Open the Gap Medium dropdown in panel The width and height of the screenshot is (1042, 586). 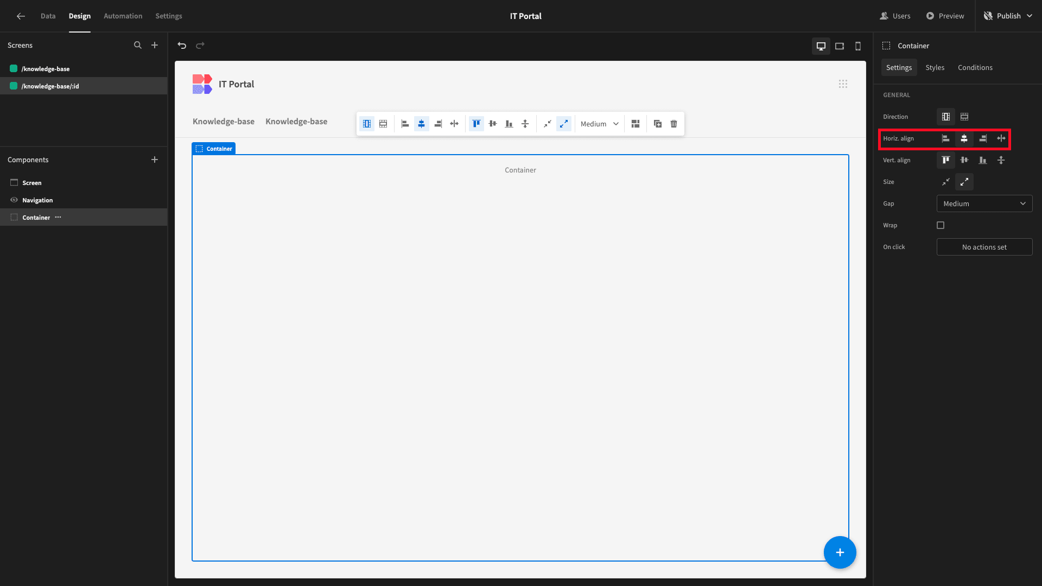984,203
